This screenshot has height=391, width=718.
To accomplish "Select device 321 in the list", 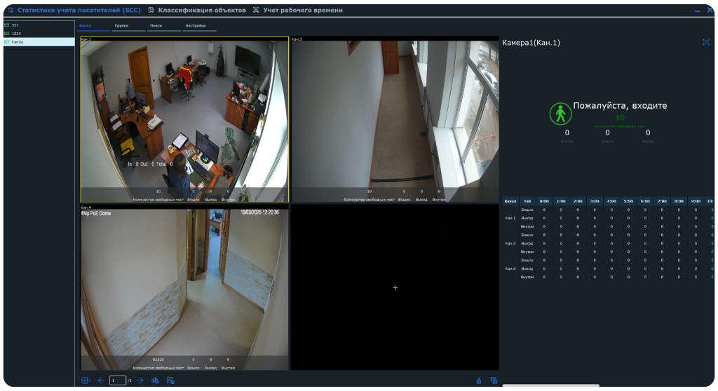I will pos(15,25).
